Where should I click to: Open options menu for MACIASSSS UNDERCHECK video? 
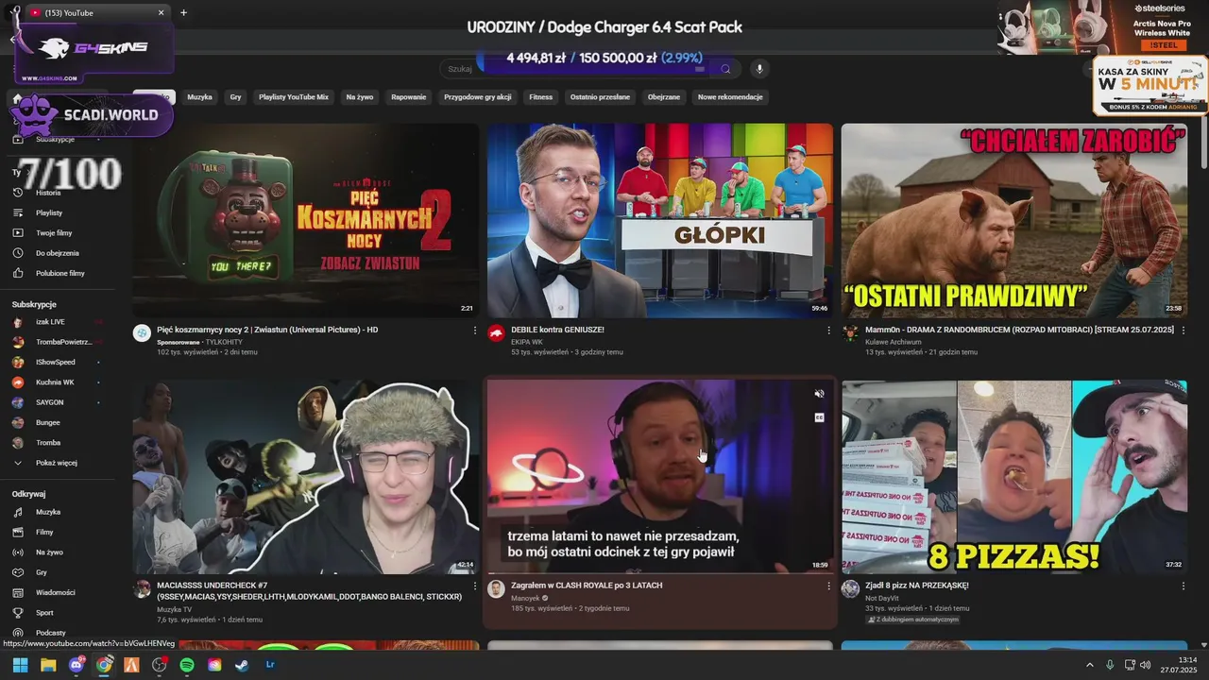[475, 586]
